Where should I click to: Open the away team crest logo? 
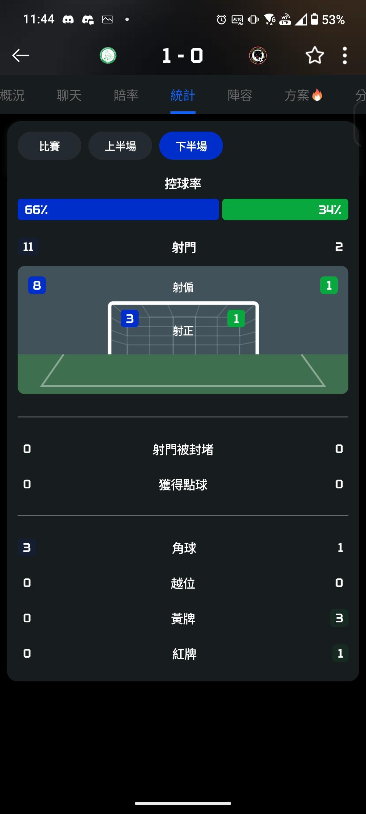(x=258, y=56)
